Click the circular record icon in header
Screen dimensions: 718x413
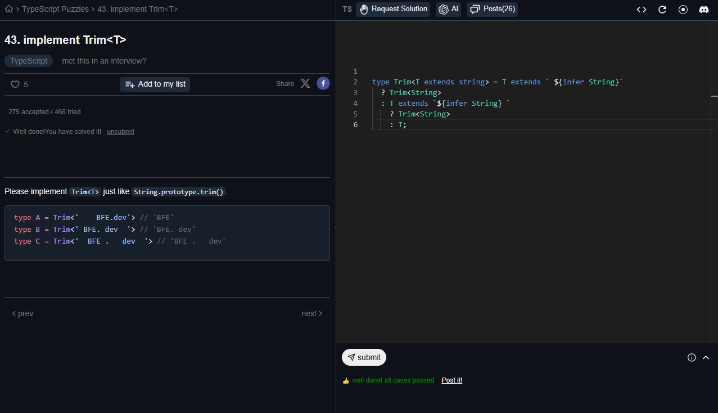683,10
